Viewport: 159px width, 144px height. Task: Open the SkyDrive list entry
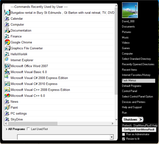point(17,120)
